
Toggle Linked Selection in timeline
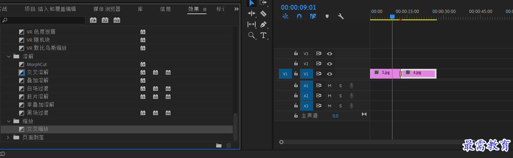(313, 17)
